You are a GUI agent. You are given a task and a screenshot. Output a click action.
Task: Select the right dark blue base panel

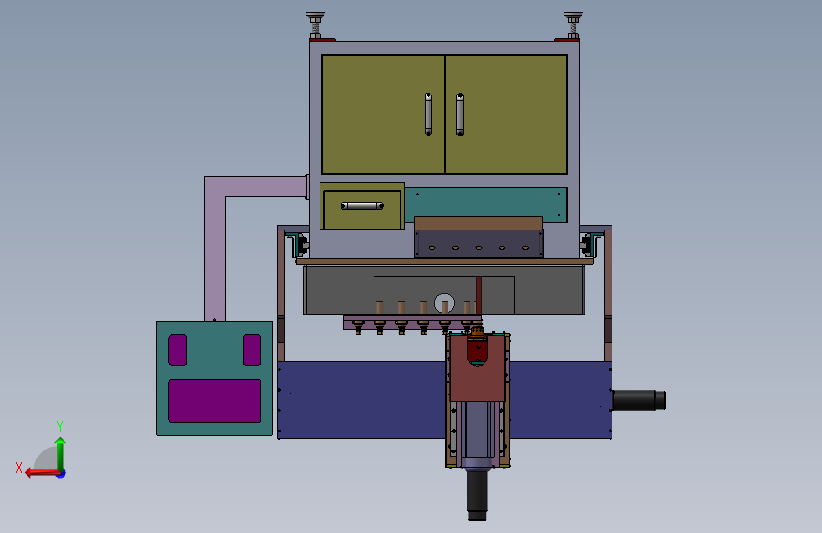point(561,400)
